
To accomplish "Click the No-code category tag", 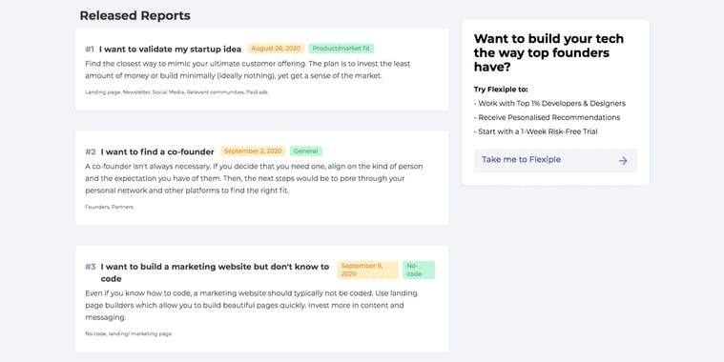I will tap(419, 270).
